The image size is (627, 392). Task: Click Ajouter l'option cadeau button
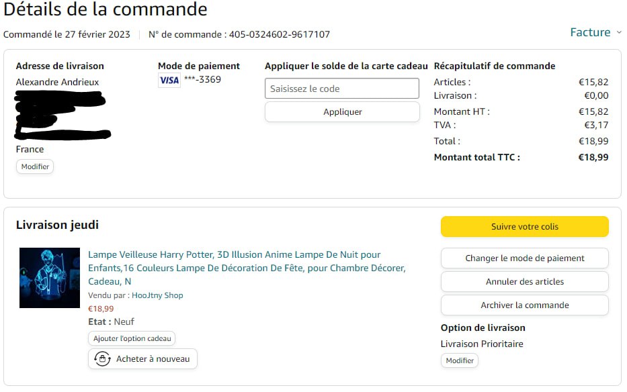(132, 339)
